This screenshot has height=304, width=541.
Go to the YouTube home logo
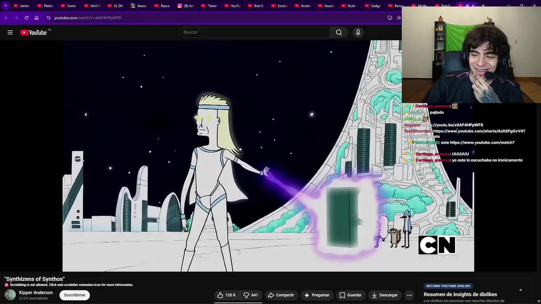[33, 33]
